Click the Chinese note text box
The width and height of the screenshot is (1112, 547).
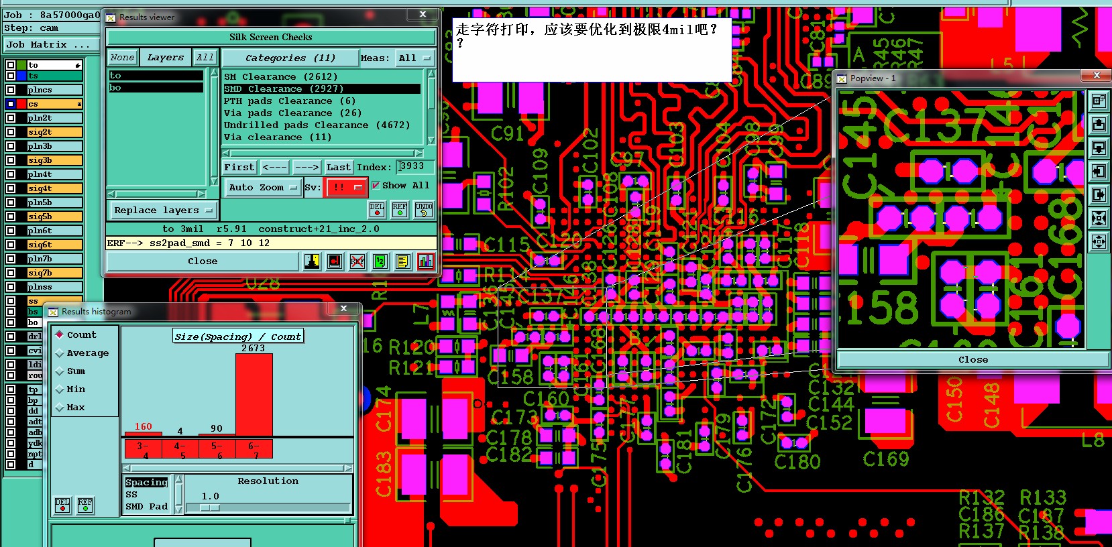[x=592, y=50]
